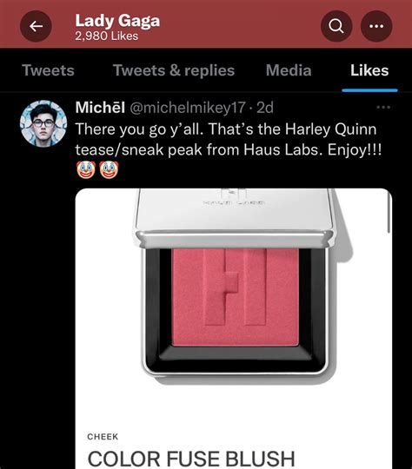
Task: Open the more options on Michēl's tweet
Action: tap(383, 107)
